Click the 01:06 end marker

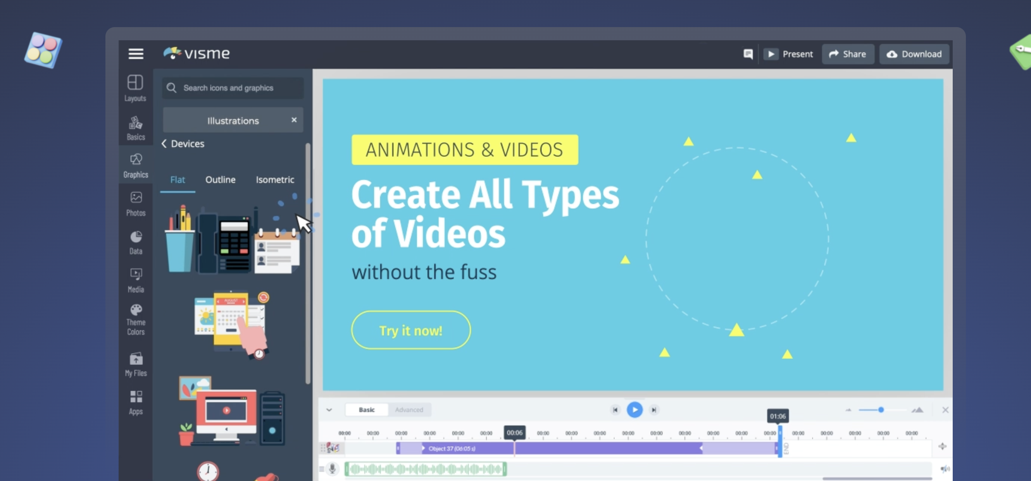778,416
